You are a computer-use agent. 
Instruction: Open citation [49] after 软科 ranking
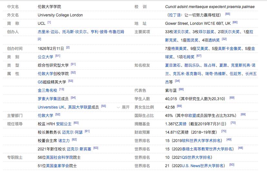[x=229, y=139]
